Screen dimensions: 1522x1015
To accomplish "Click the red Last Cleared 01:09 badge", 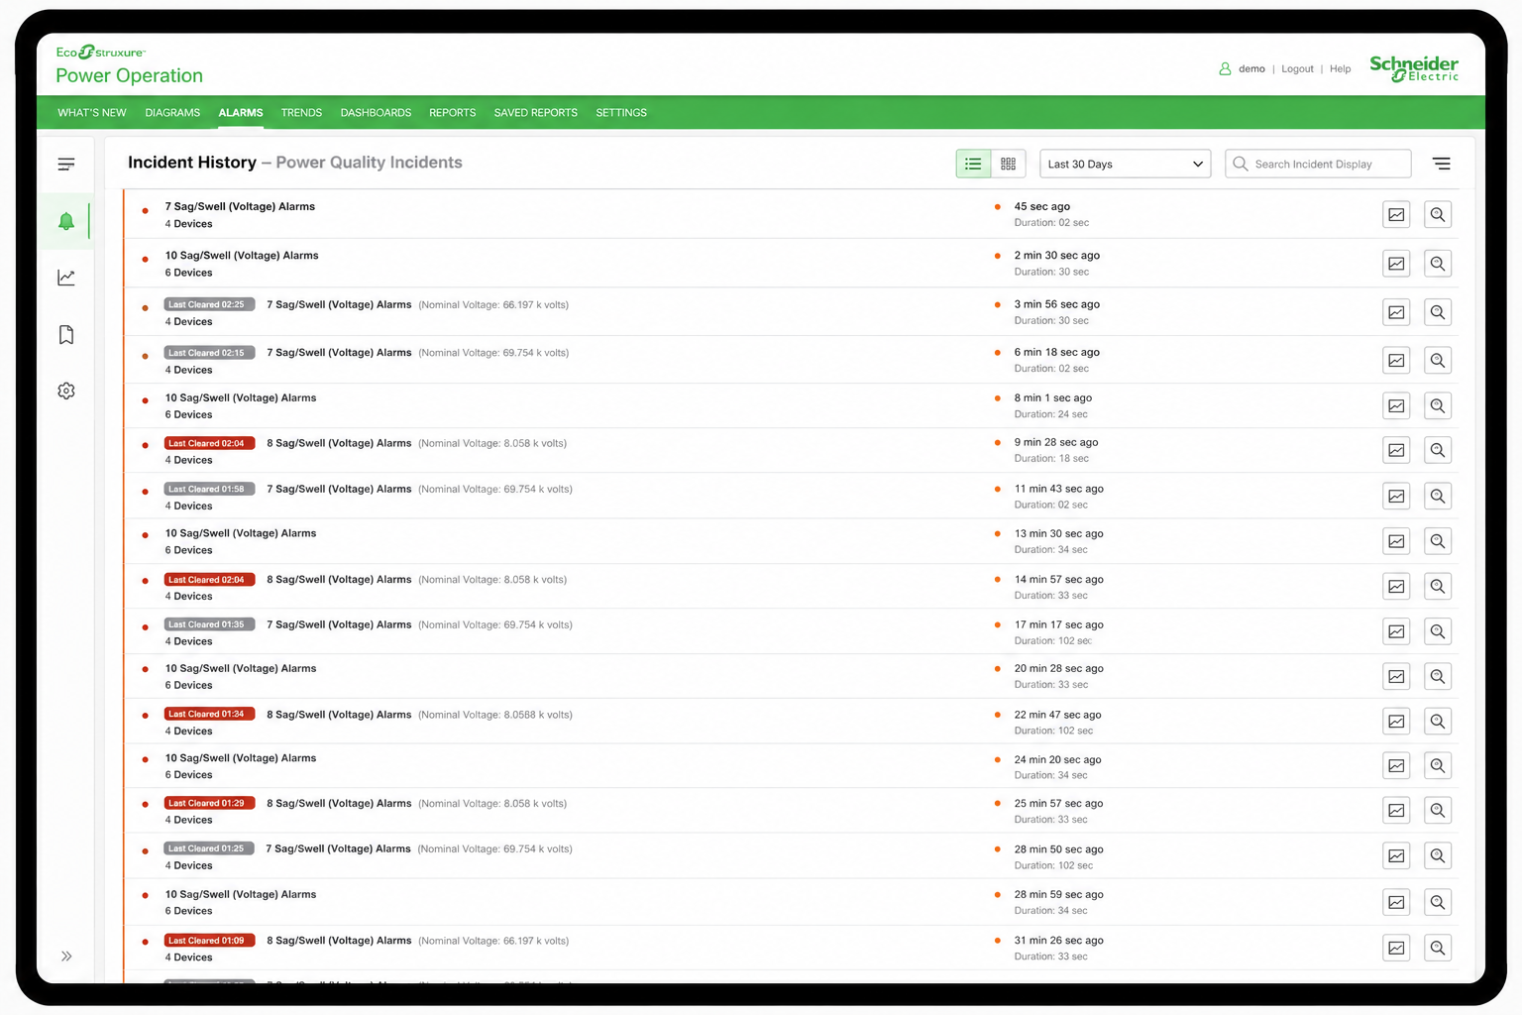I will [x=210, y=941].
